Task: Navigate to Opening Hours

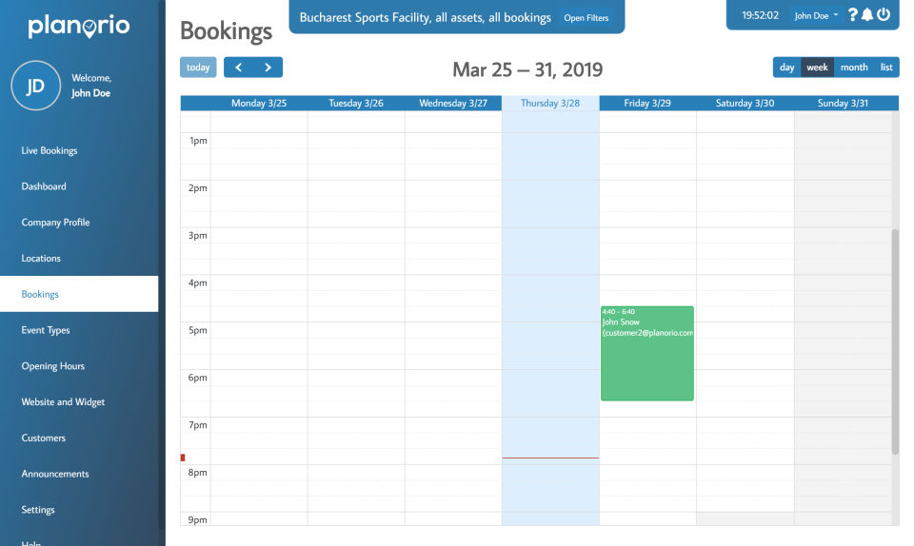Action: (x=52, y=366)
